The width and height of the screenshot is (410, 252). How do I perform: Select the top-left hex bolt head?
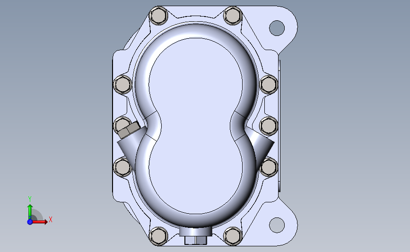click(158, 16)
